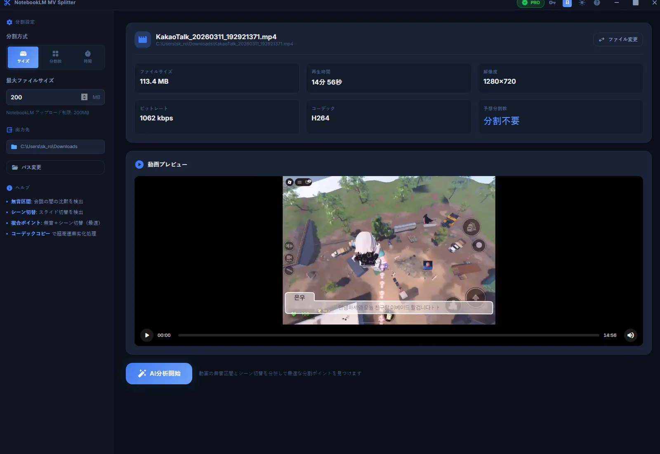Click the KakaoTalk_20260311_192921371.mp4 file name
This screenshot has width=660, height=454.
pos(216,37)
